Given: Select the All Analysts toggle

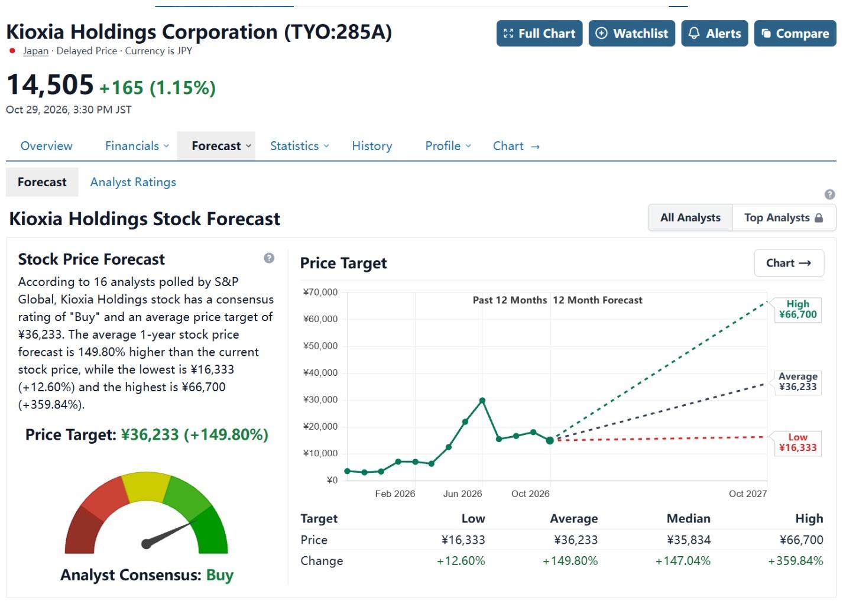Looking at the screenshot, I should click(x=690, y=217).
